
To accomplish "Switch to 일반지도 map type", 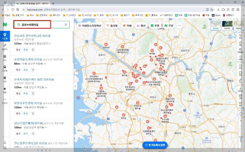I will click(x=216, y=26).
